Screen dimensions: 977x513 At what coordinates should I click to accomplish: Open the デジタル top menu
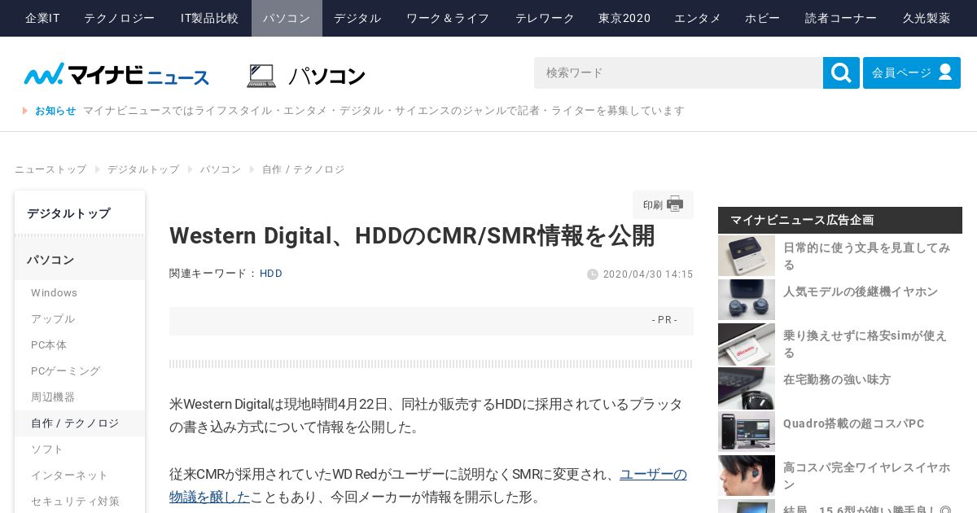pos(357,18)
